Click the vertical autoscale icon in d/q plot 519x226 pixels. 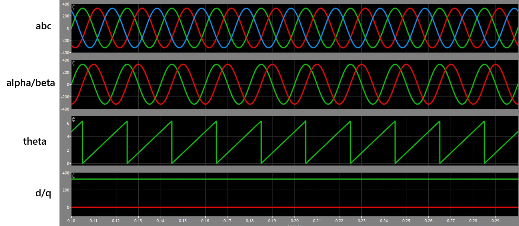click(74, 176)
